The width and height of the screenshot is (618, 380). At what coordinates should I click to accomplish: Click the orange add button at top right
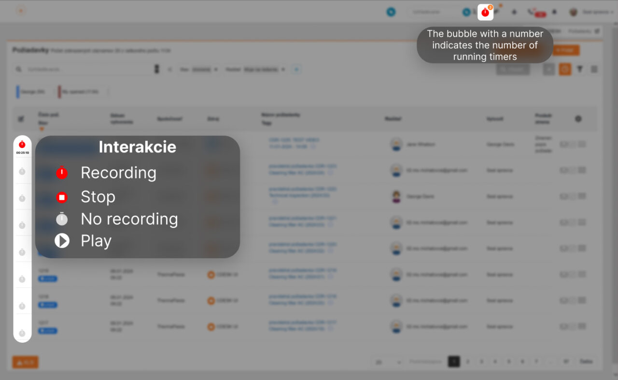tap(566, 50)
